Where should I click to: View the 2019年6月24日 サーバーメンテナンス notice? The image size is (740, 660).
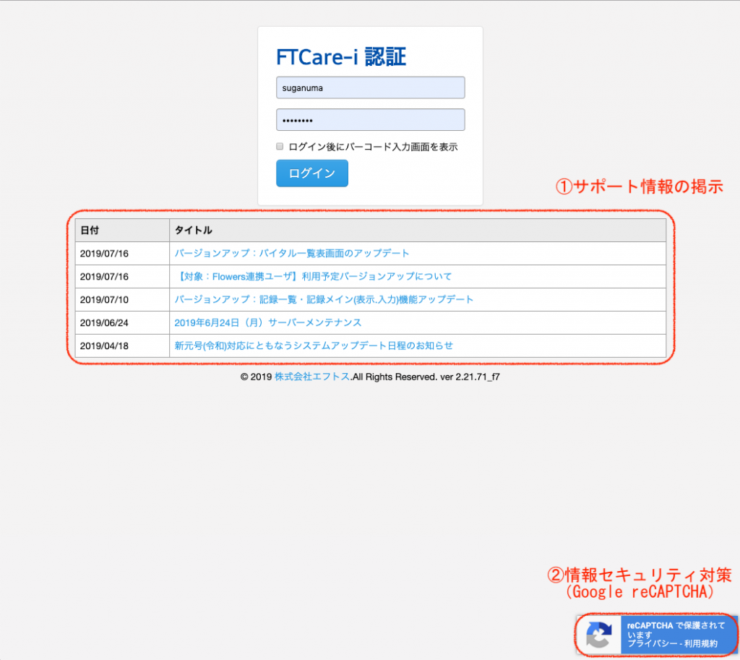pyautogui.click(x=269, y=322)
